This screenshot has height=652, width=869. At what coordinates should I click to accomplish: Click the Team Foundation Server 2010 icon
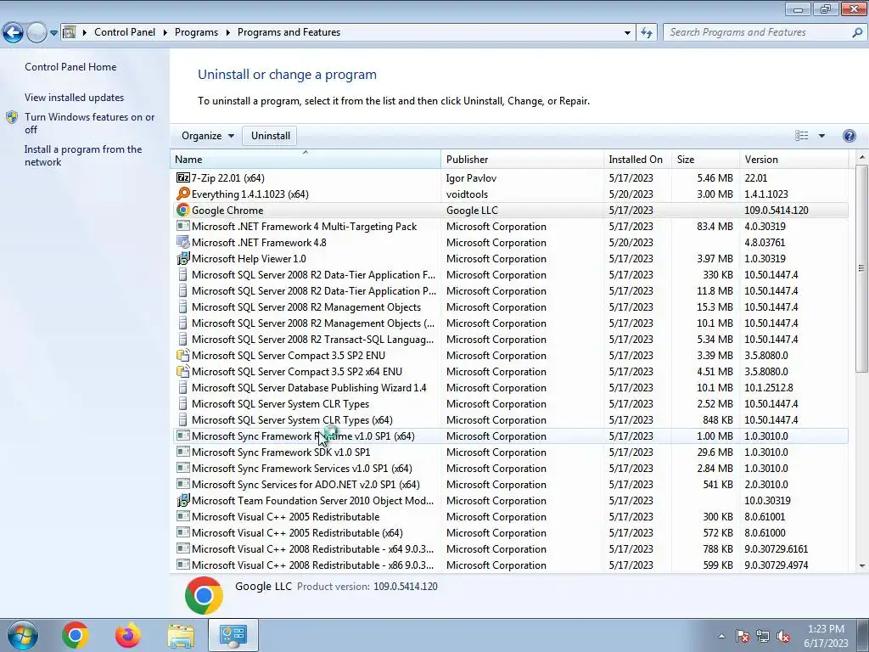coord(183,501)
